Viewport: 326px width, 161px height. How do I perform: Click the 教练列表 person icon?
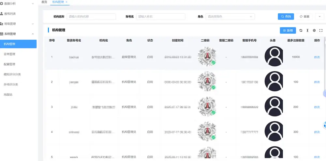click(1, 14)
